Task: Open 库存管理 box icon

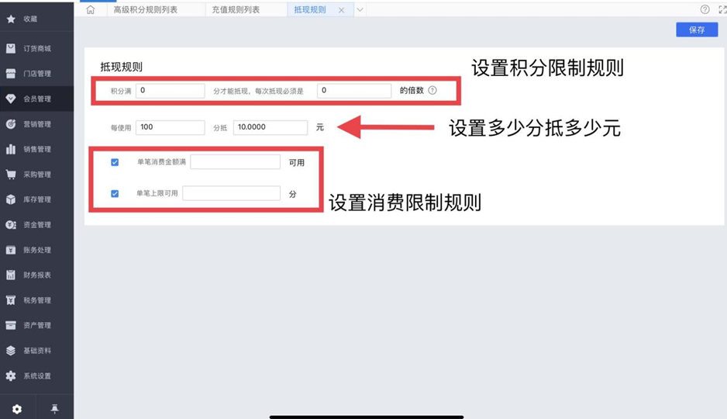Action: (x=11, y=199)
